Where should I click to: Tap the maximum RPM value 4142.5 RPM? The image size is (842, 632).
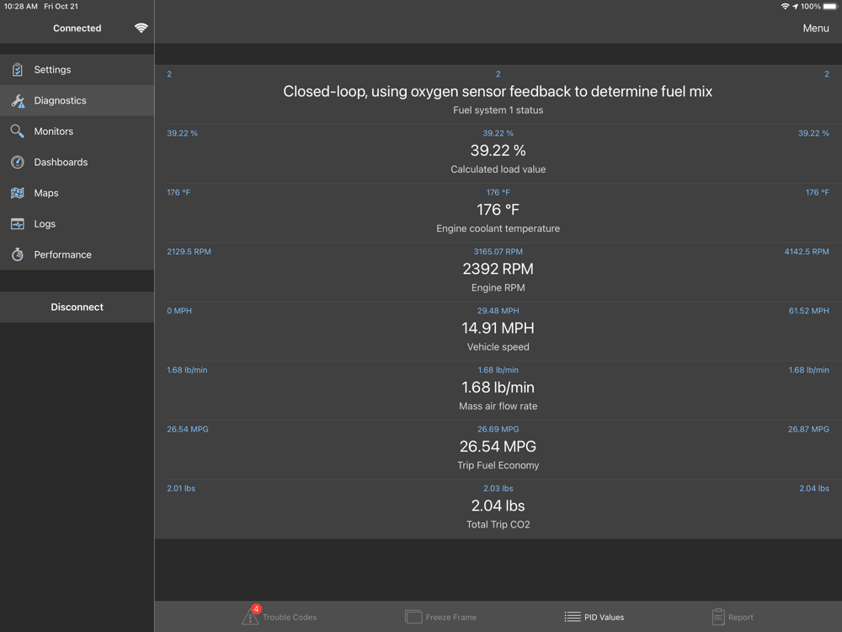(x=807, y=251)
